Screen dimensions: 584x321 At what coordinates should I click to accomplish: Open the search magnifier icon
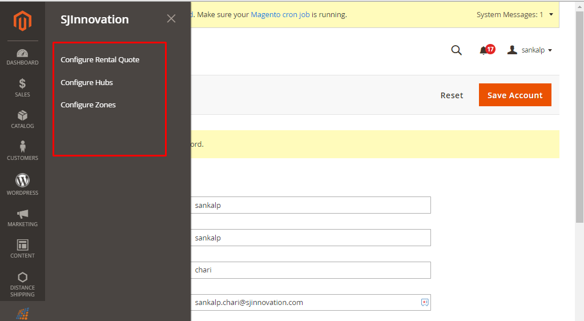456,50
